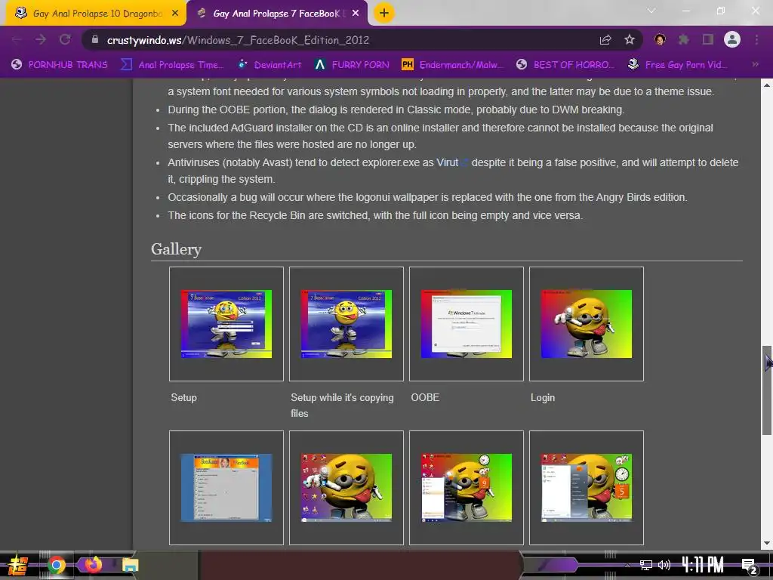This screenshot has width=773, height=580.
Task: Open the extensions puzzle icon
Action: point(684,39)
